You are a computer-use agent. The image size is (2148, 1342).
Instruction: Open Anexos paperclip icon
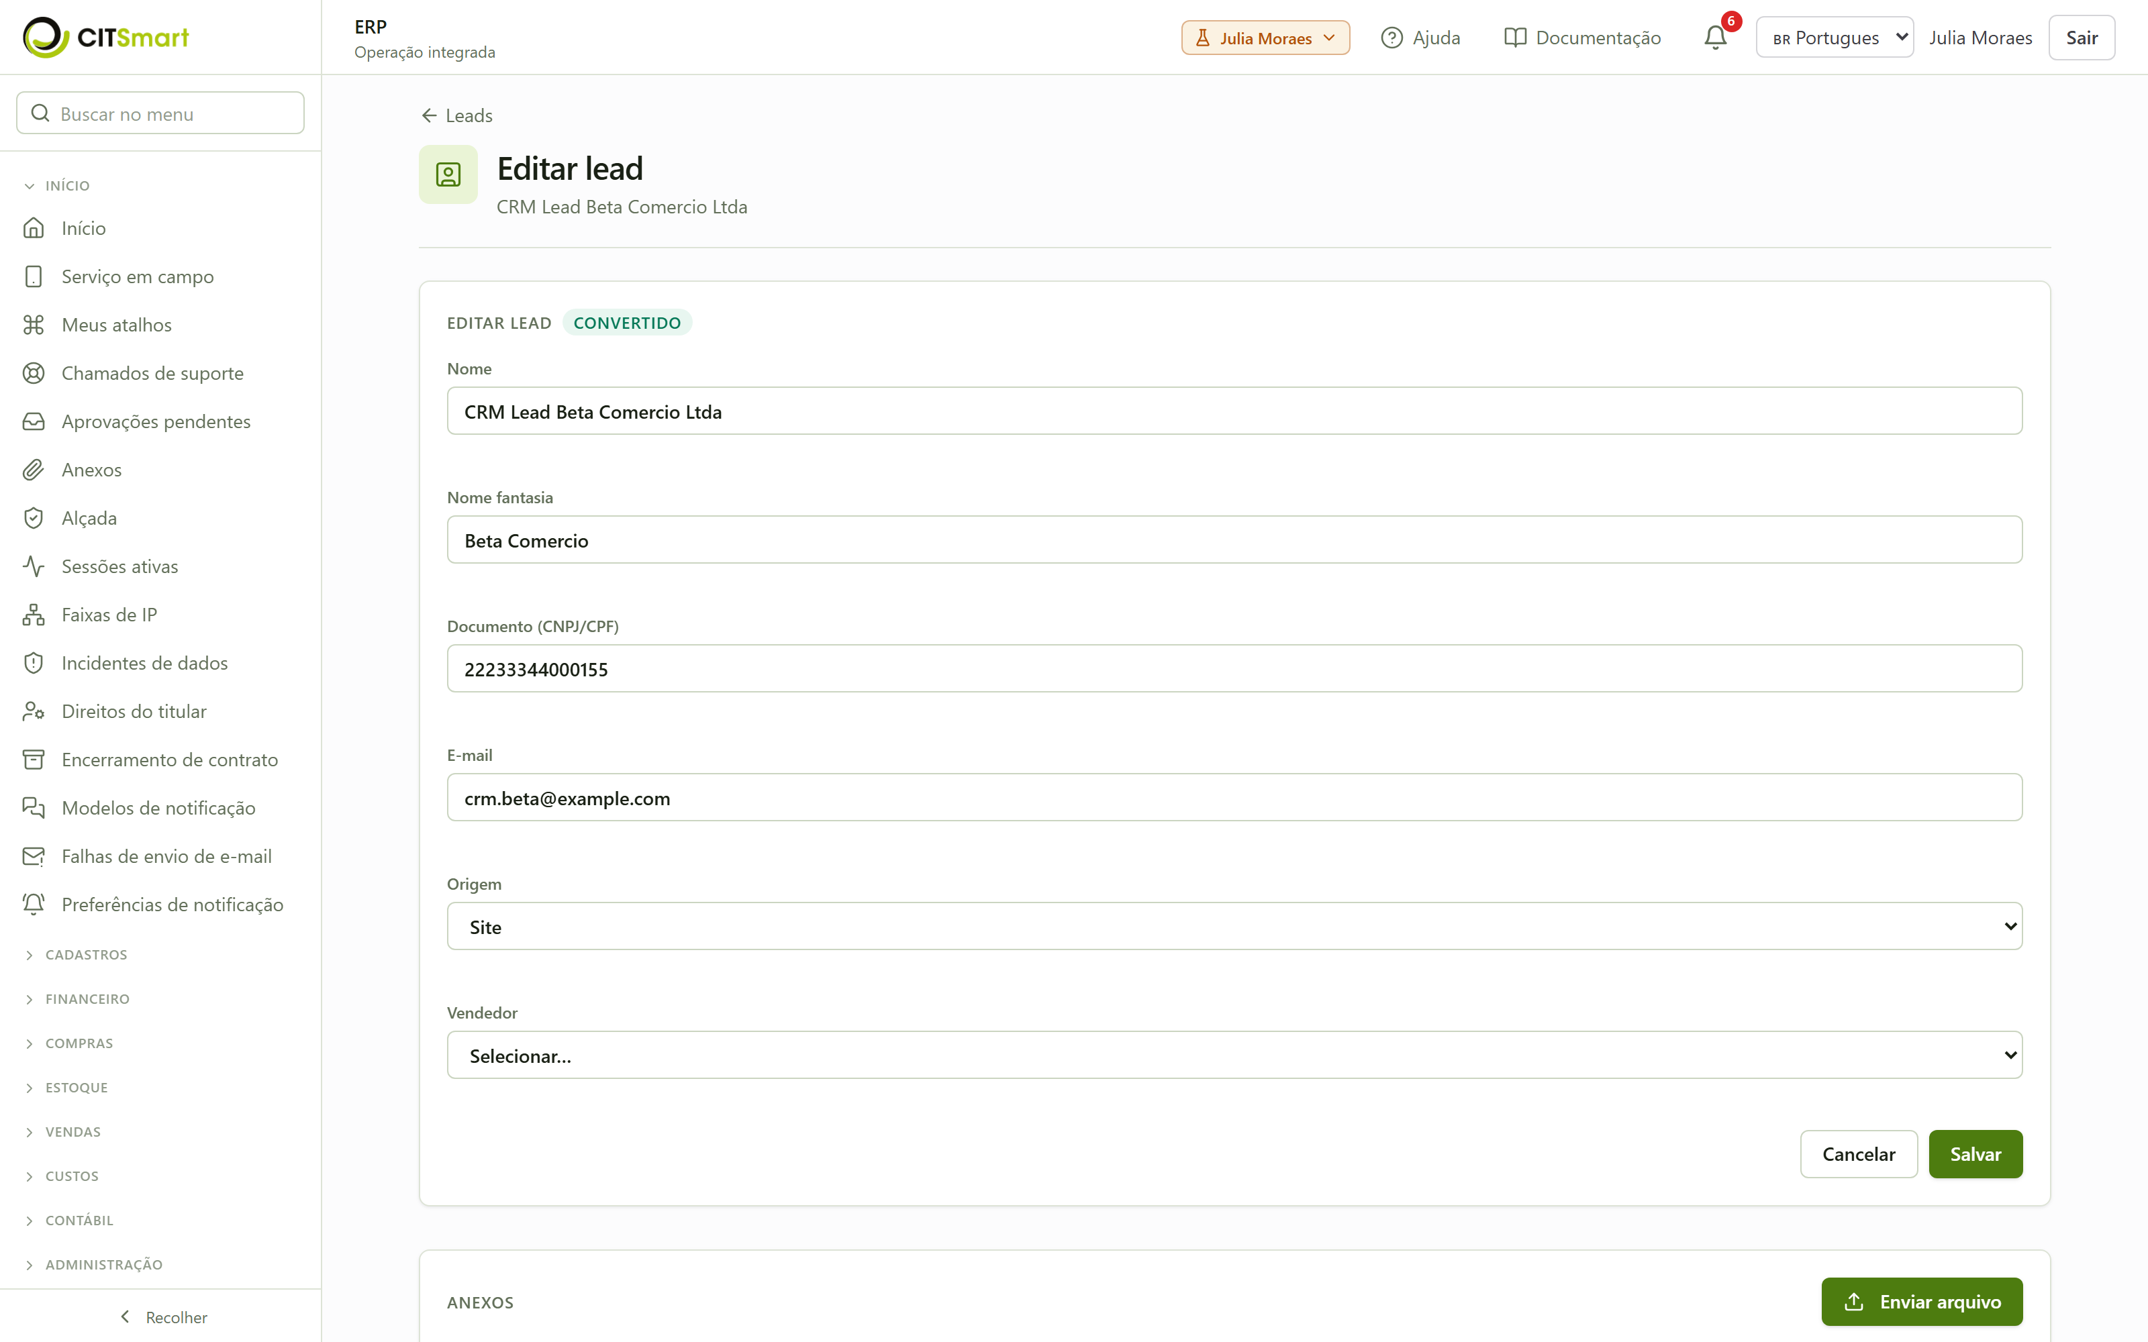(x=34, y=470)
